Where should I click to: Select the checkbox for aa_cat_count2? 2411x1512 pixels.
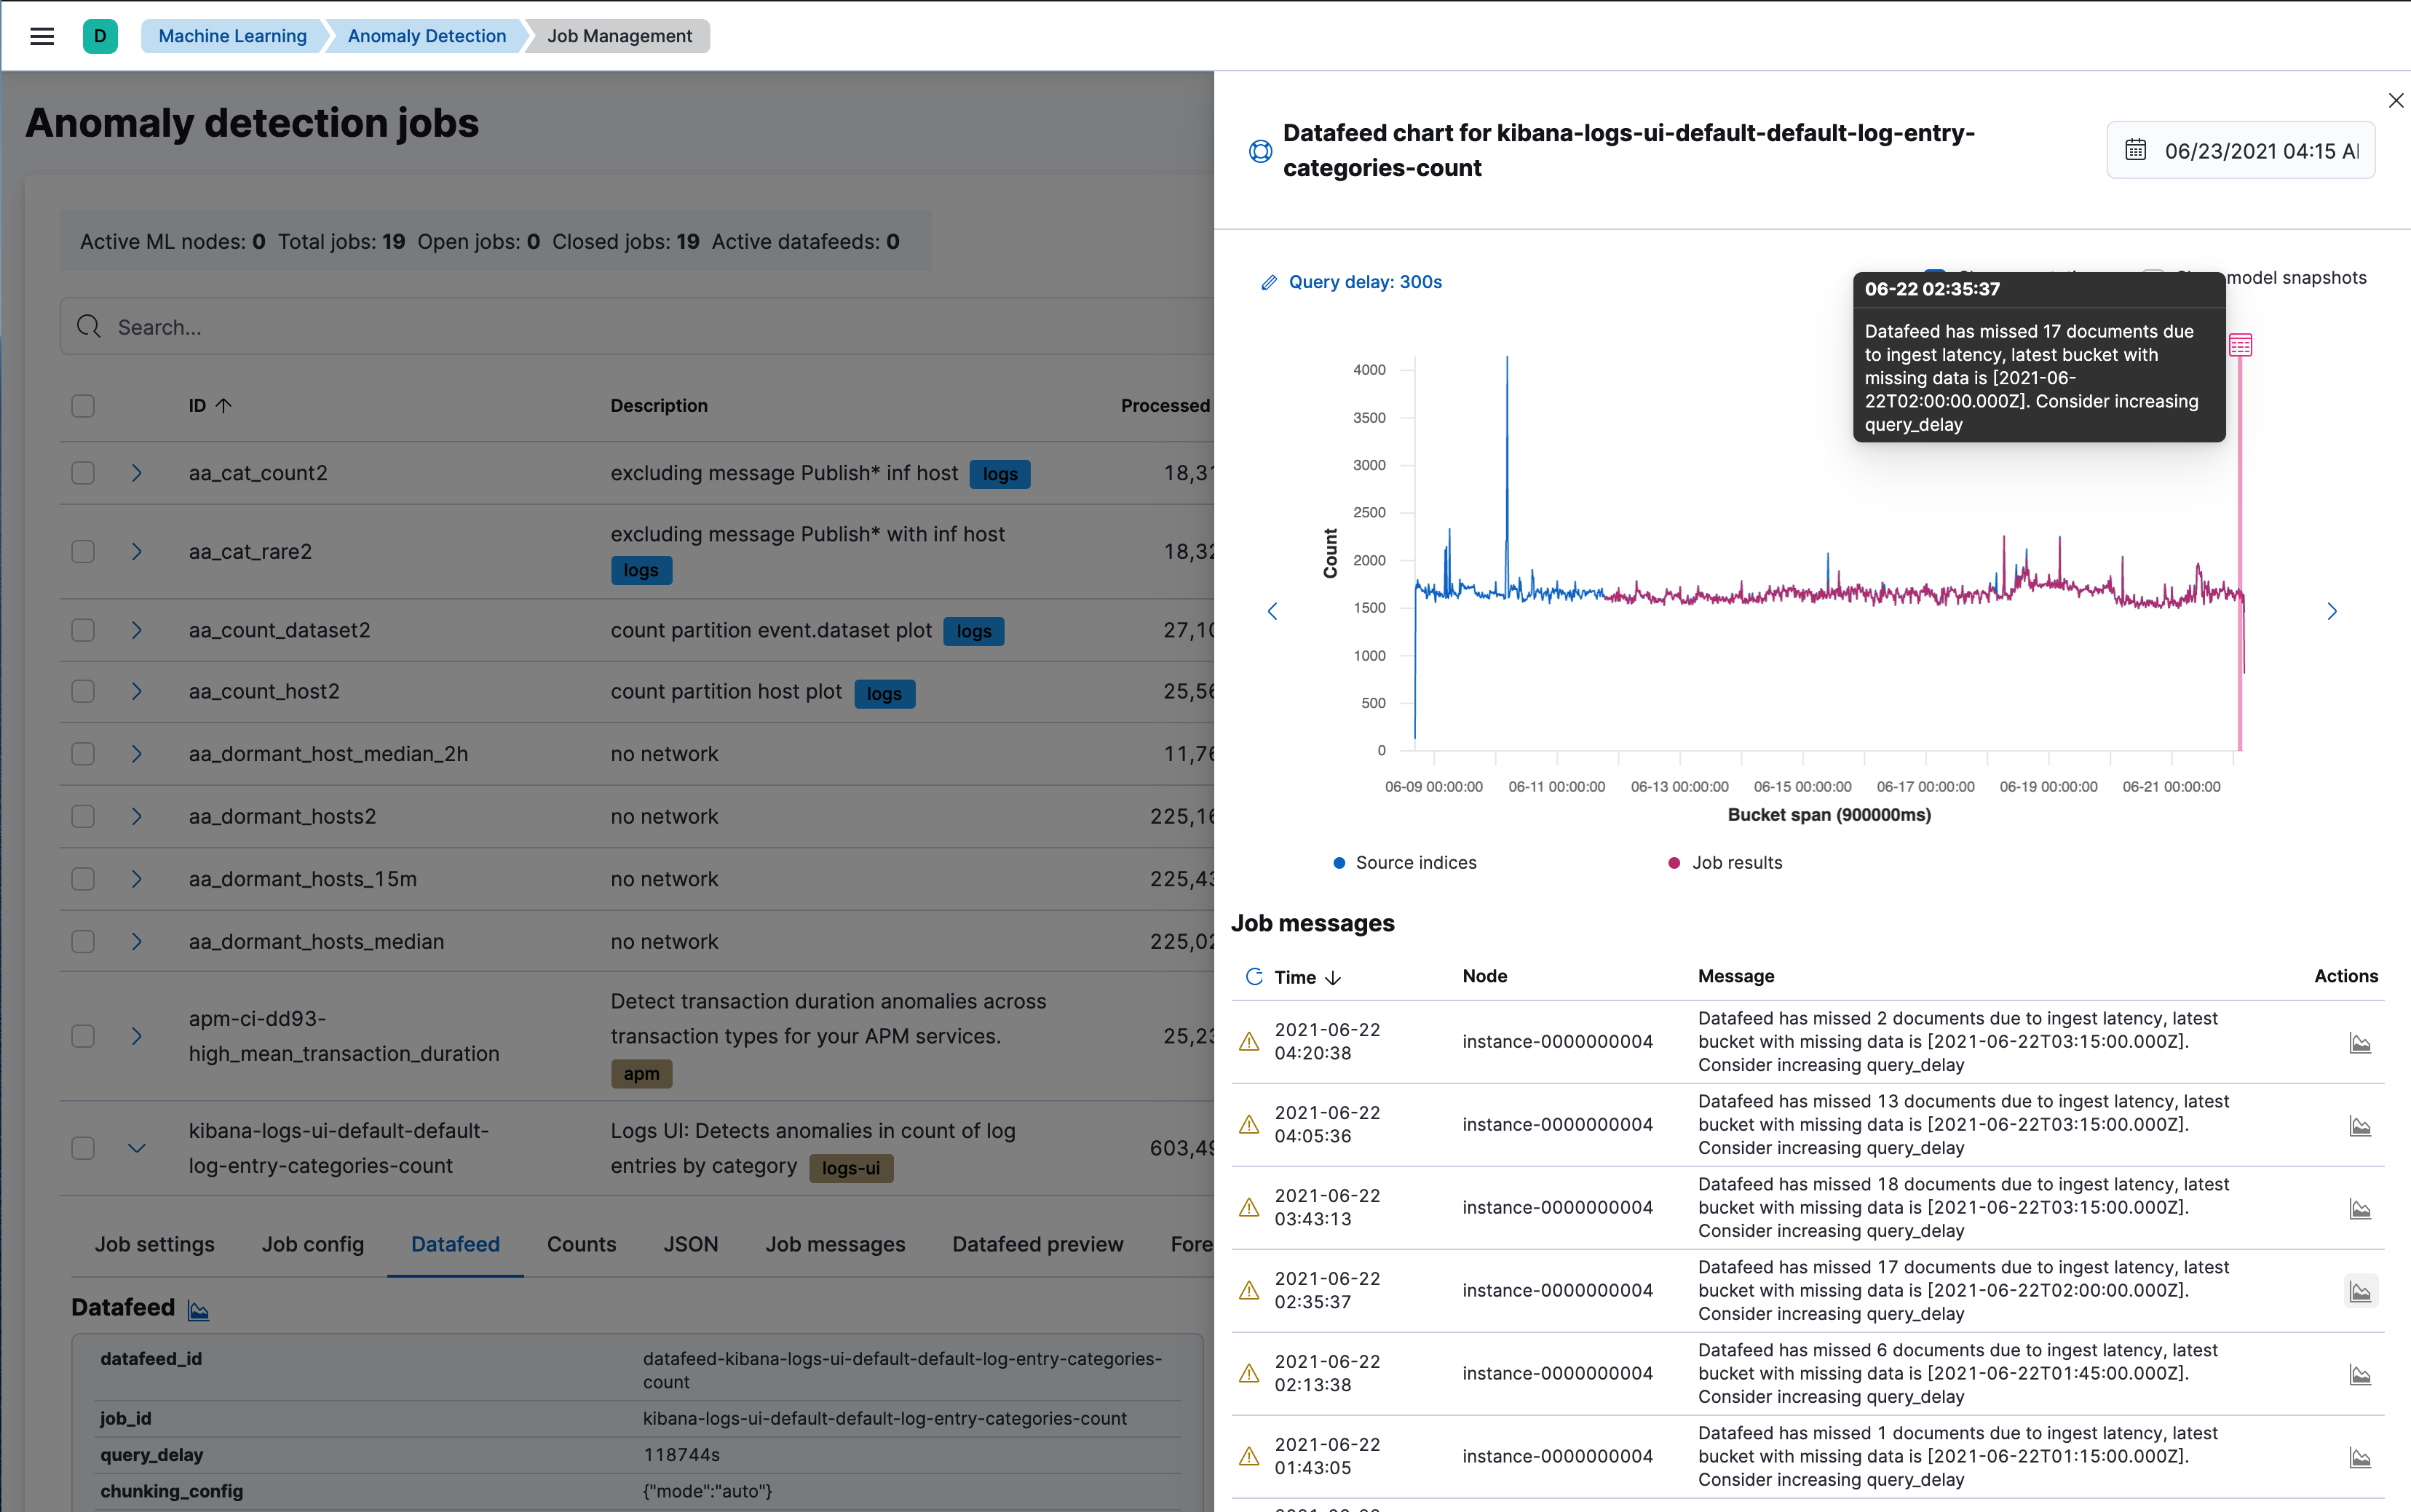point(82,472)
